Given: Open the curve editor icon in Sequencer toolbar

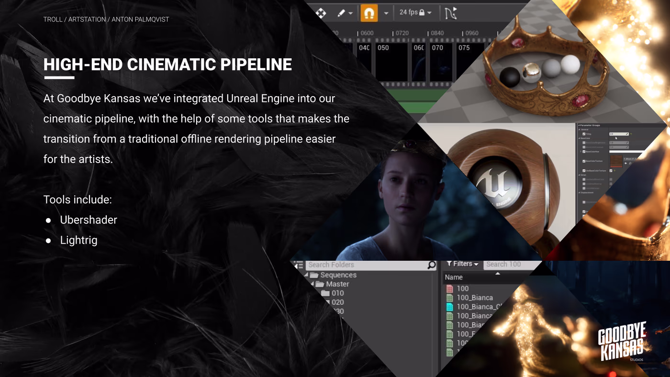Looking at the screenshot, I should [x=451, y=13].
